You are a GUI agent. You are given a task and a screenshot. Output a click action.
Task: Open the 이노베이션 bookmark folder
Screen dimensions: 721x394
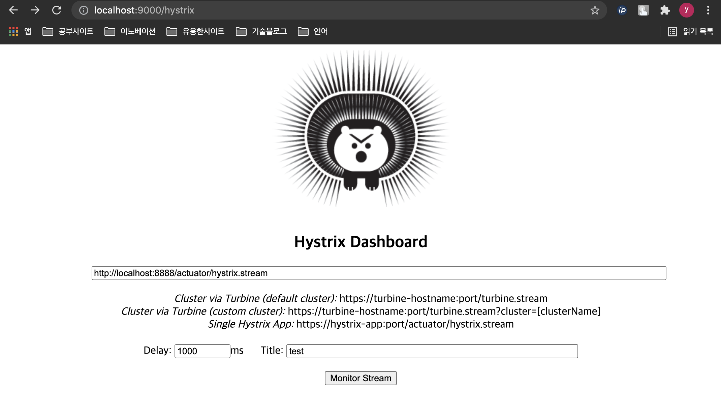[x=130, y=31]
